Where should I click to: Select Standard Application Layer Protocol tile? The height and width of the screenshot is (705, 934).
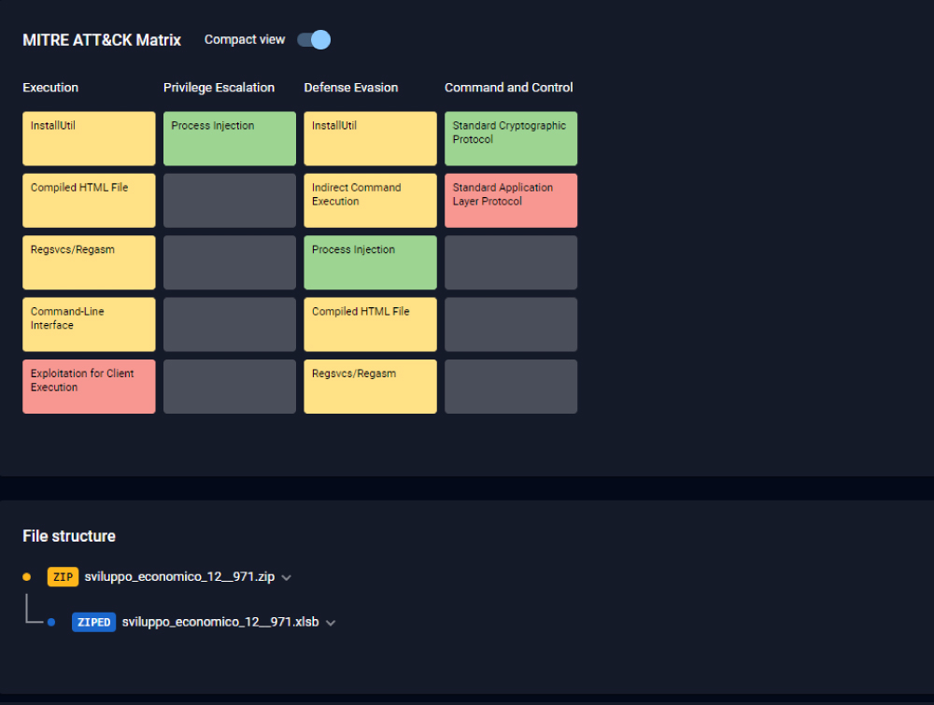511,201
